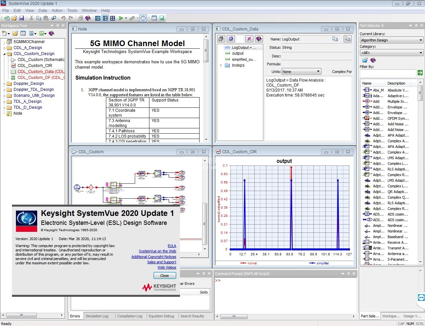The width and height of the screenshot is (425, 326).
Task: Open the File menu
Action: click(6, 11)
